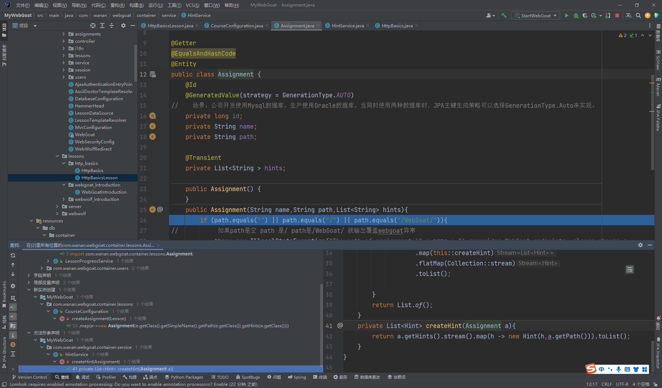Image resolution: width=662 pixels, height=388 pixels.
Task: Click the project tree vertical scrollbar
Action: 136,63
